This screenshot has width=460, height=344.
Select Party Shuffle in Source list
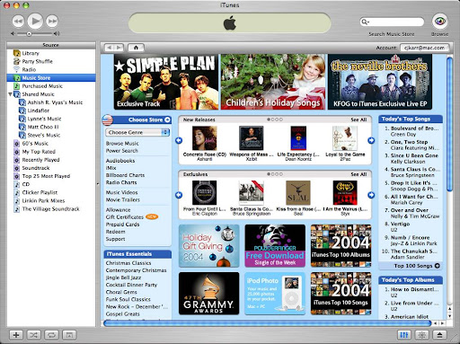[51, 61]
